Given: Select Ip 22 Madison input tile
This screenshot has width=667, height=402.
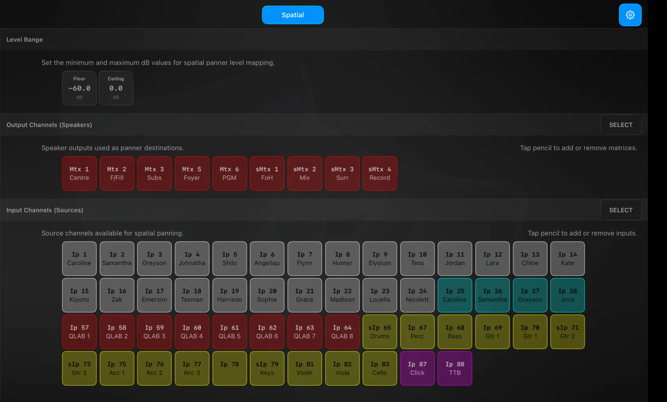Looking at the screenshot, I should [342, 295].
